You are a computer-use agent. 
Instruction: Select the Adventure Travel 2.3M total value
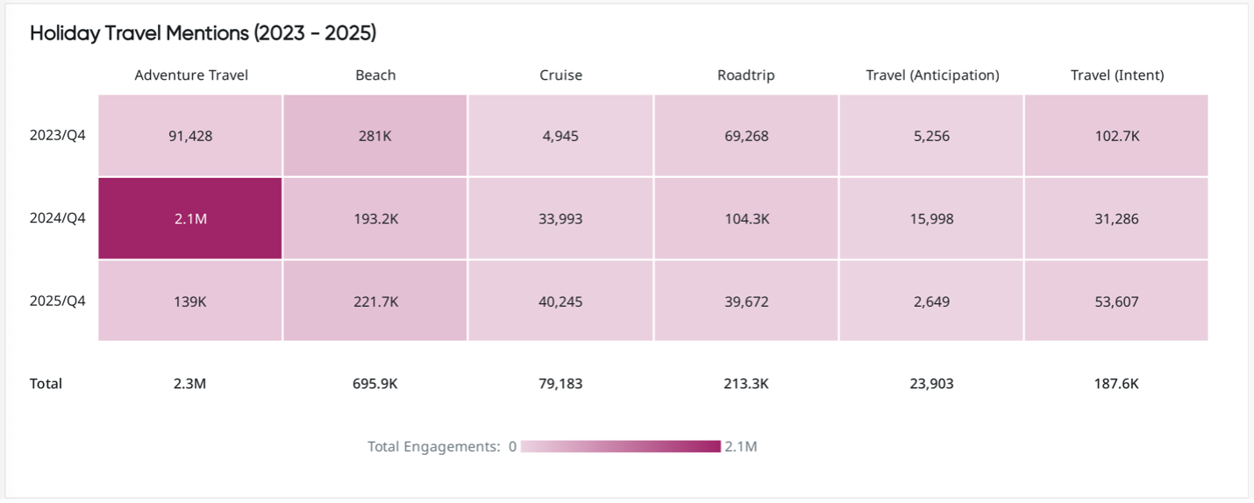pos(190,384)
